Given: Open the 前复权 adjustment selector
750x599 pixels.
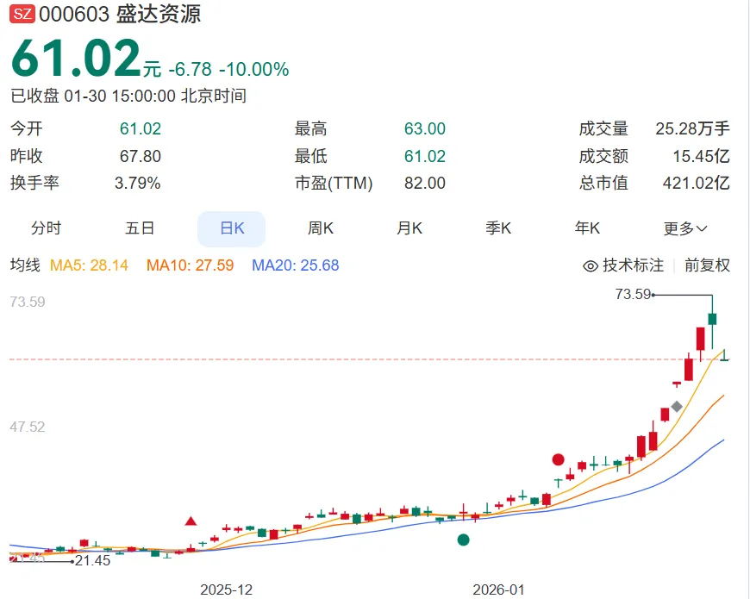Looking at the screenshot, I should [x=707, y=265].
